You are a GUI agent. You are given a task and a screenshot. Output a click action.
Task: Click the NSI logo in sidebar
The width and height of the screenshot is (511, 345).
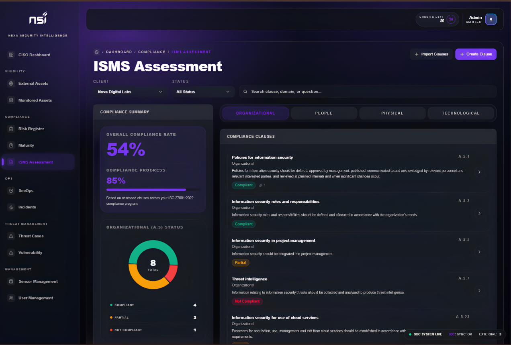click(x=38, y=18)
